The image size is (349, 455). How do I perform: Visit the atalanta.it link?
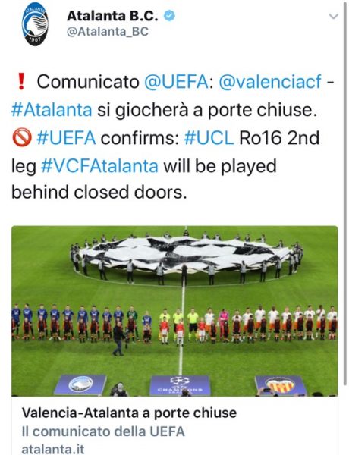(x=53, y=449)
